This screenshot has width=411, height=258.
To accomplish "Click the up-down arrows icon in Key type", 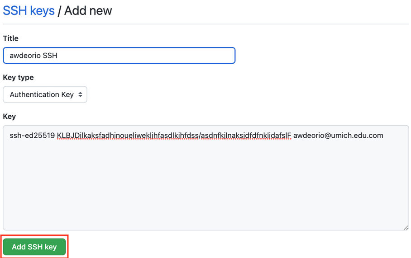I will (x=80, y=94).
